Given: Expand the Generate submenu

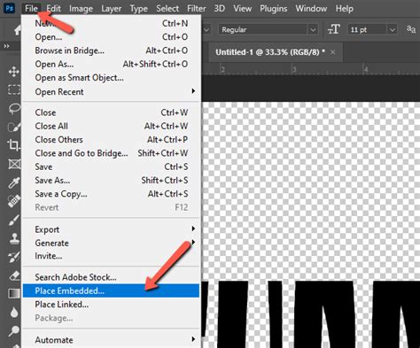Looking at the screenshot, I should (112, 243).
